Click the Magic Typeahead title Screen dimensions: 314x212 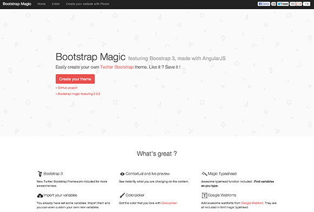(222, 174)
